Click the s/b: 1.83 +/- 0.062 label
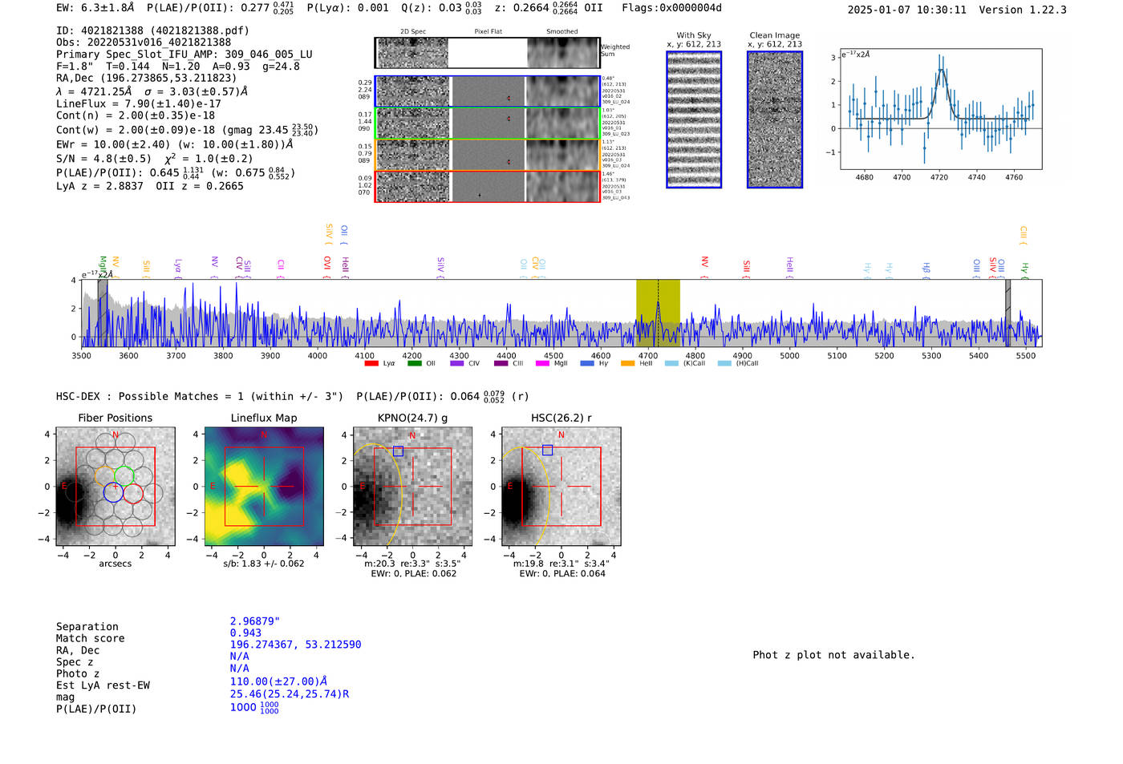The height and width of the screenshot is (764, 1123). tap(264, 564)
